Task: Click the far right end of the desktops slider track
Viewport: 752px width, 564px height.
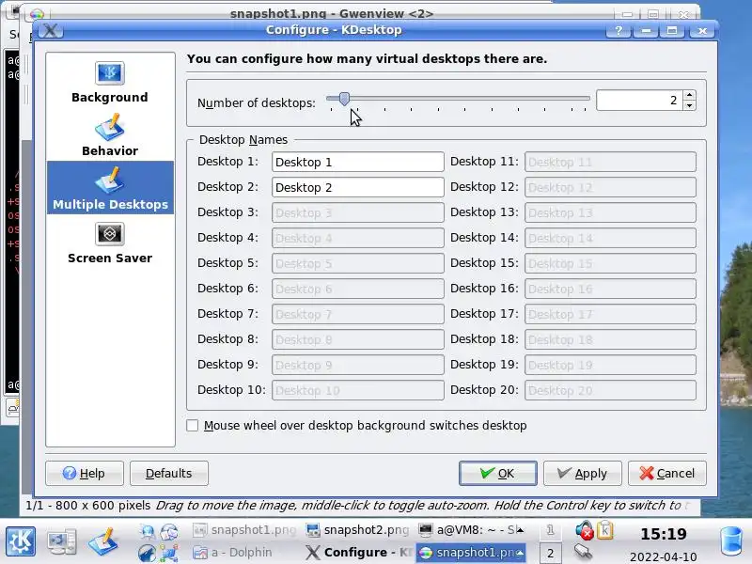Action: coord(587,99)
